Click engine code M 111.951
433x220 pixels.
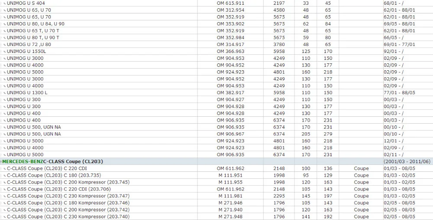[231, 175]
